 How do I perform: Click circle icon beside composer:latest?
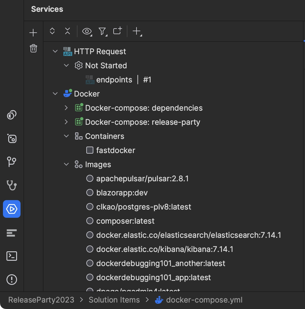point(90,221)
